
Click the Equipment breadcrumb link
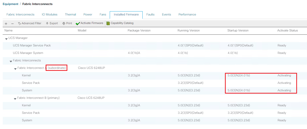click(x=10, y=4)
